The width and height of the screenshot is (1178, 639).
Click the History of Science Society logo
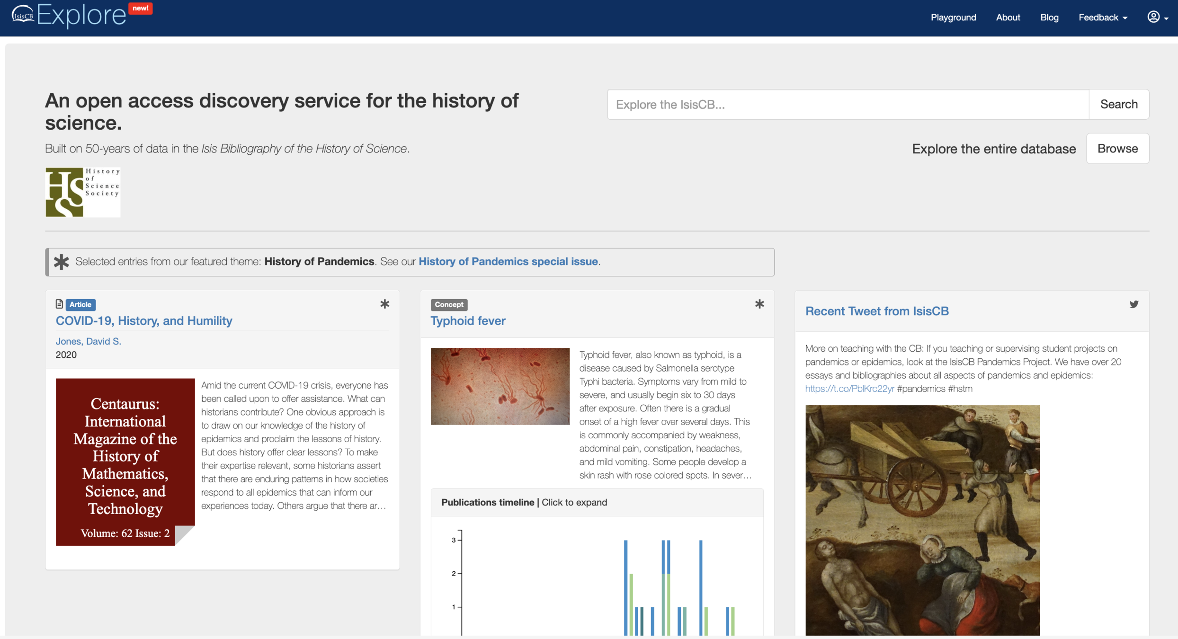pyautogui.click(x=83, y=192)
